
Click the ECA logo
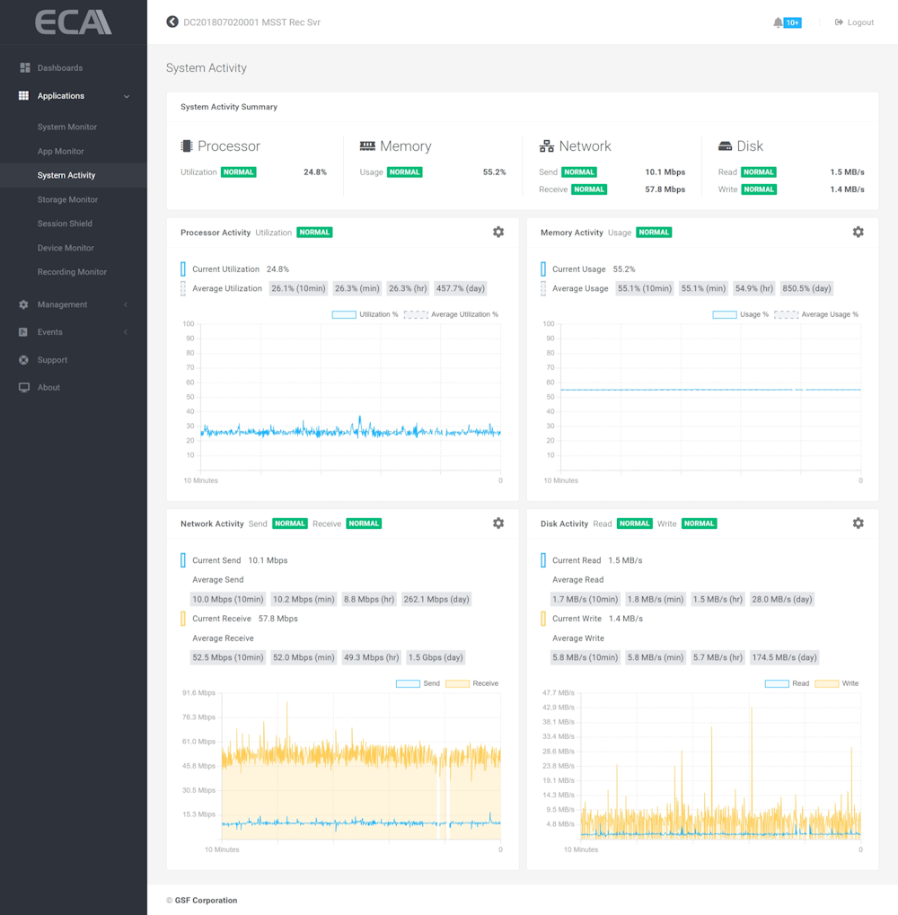[73, 22]
